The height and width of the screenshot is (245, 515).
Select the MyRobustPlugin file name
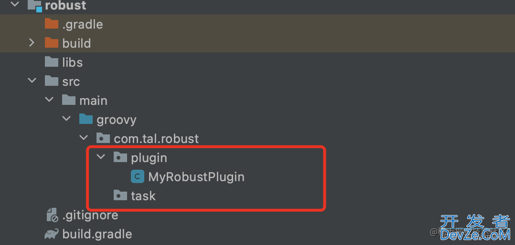(x=196, y=177)
